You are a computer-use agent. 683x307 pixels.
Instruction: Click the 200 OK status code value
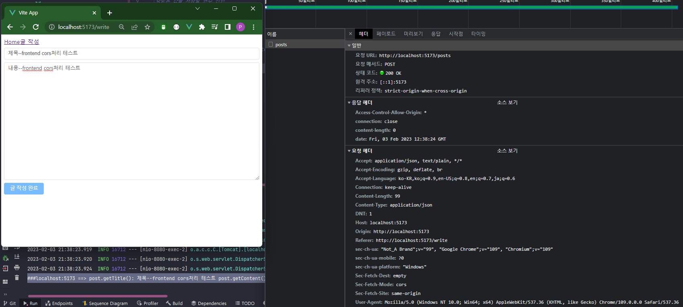click(x=393, y=73)
